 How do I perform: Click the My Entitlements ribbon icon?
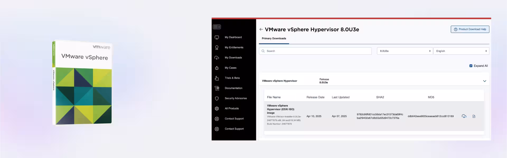[x=217, y=48]
